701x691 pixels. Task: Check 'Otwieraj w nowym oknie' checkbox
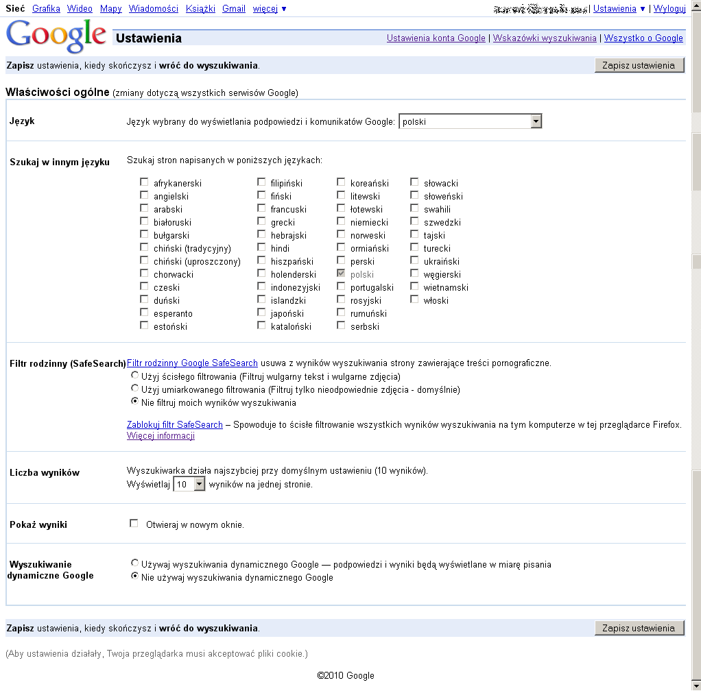pyautogui.click(x=134, y=524)
